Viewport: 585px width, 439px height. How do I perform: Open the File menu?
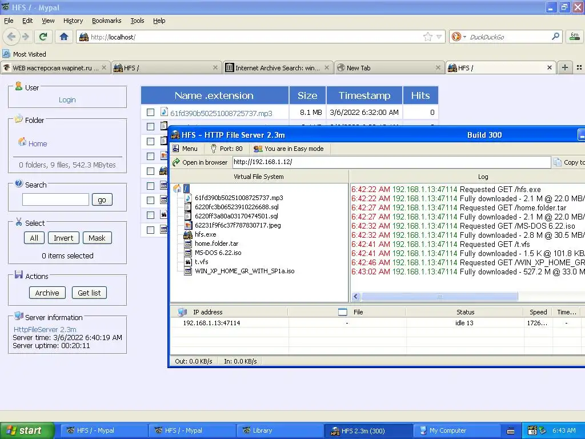click(9, 21)
